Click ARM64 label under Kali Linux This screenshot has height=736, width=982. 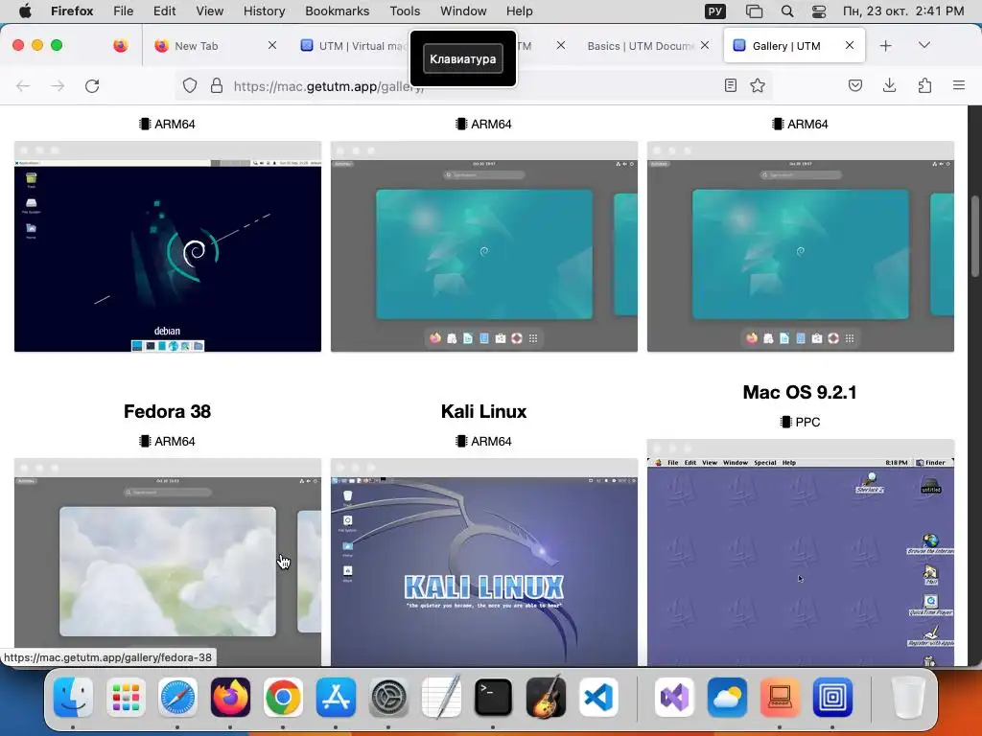coord(483,441)
